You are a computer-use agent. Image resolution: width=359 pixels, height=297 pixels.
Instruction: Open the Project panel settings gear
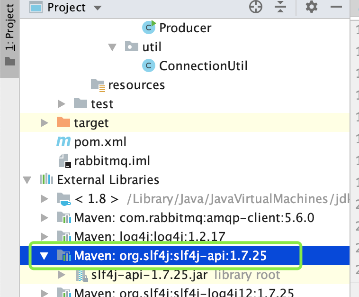311,7
